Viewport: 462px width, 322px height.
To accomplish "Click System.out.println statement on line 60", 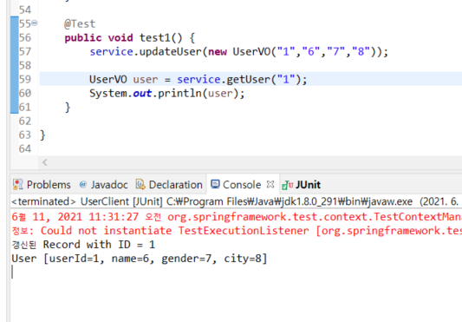I will [167, 93].
